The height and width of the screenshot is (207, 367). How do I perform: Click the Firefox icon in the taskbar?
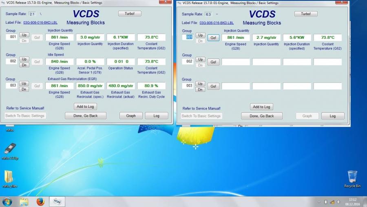pos(40,202)
